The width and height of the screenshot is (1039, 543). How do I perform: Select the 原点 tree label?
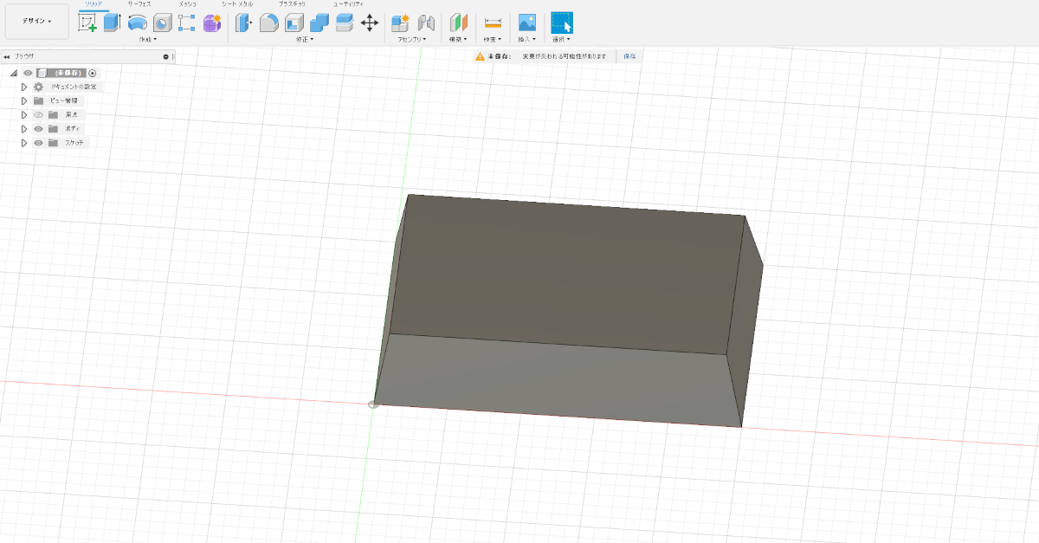click(x=71, y=114)
